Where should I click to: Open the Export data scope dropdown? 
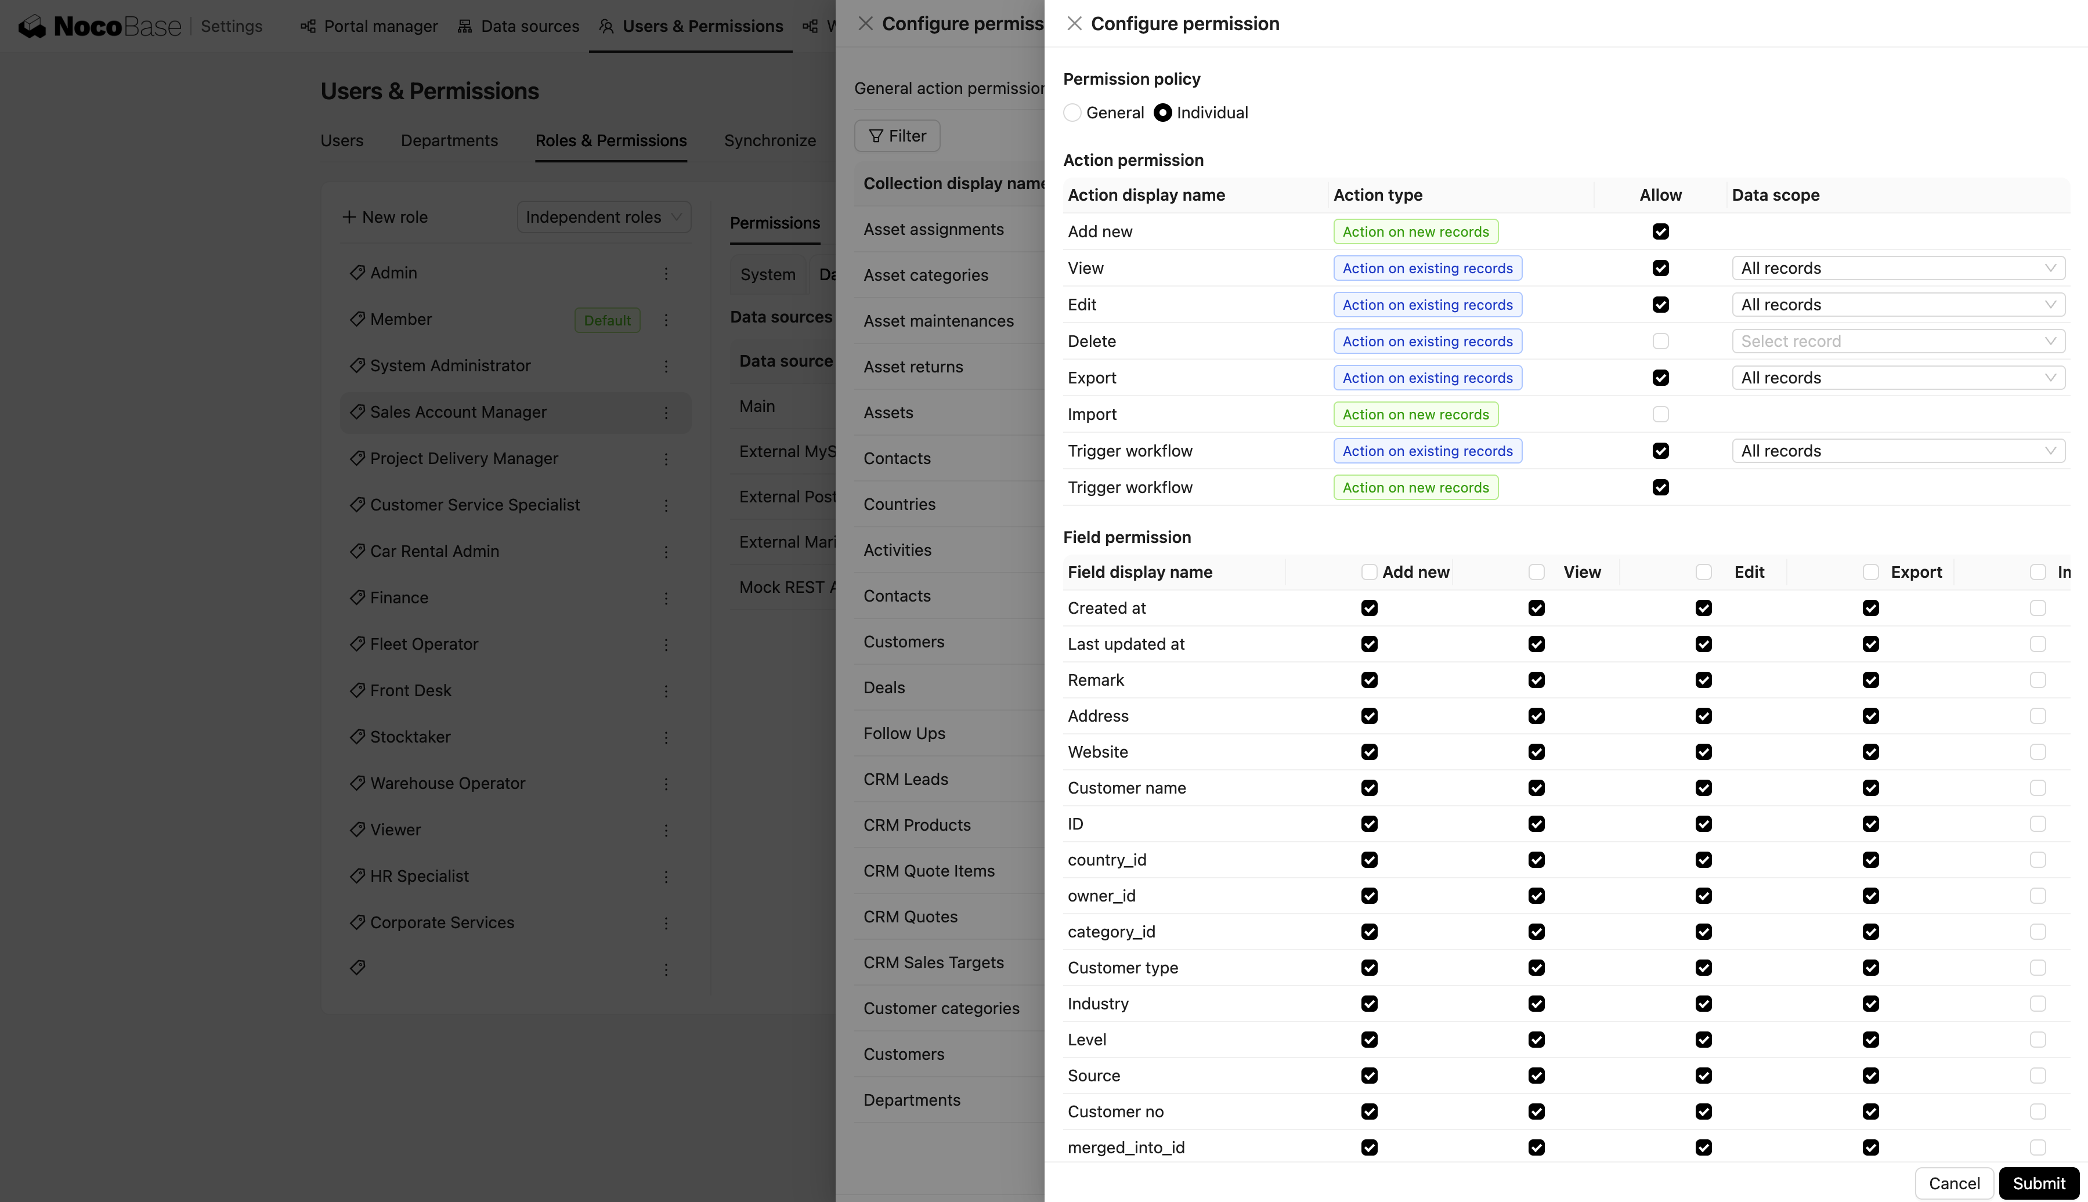1898,378
